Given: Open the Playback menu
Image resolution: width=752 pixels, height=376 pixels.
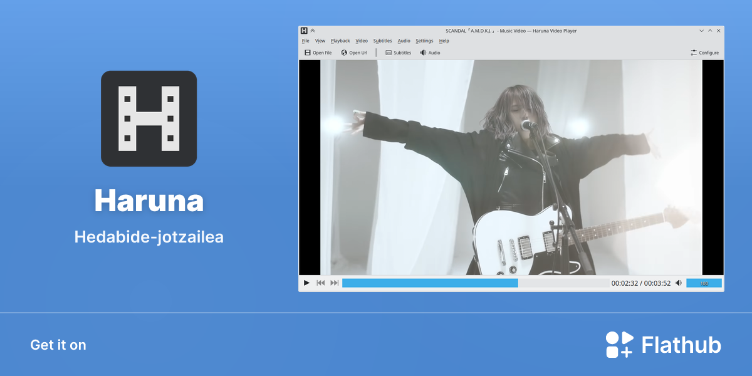Looking at the screenshot, I should click(x=340, y=41).
